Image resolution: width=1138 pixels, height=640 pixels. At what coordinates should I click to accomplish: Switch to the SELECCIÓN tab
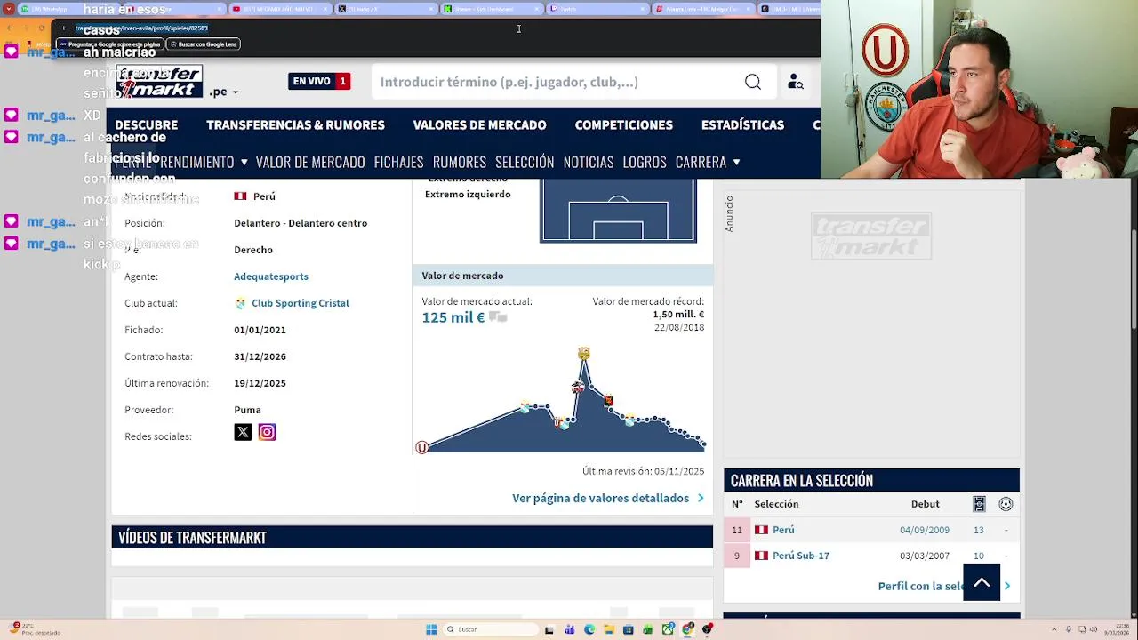[525, 162]
